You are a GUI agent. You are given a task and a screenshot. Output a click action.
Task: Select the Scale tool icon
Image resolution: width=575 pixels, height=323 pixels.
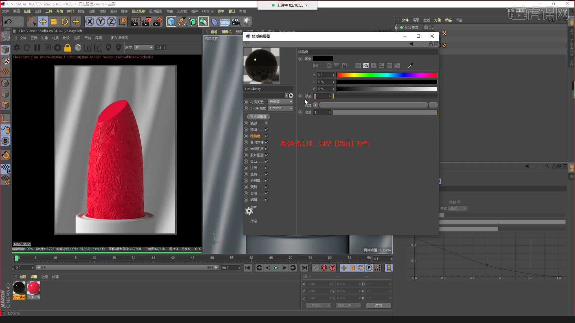(54, 22)
